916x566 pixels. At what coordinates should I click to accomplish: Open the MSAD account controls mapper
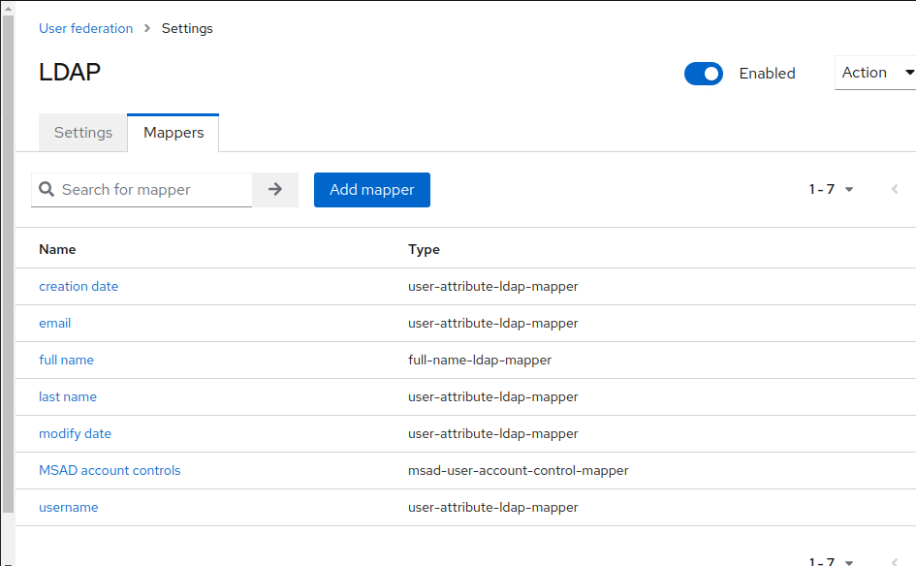(x=110, y=470)
